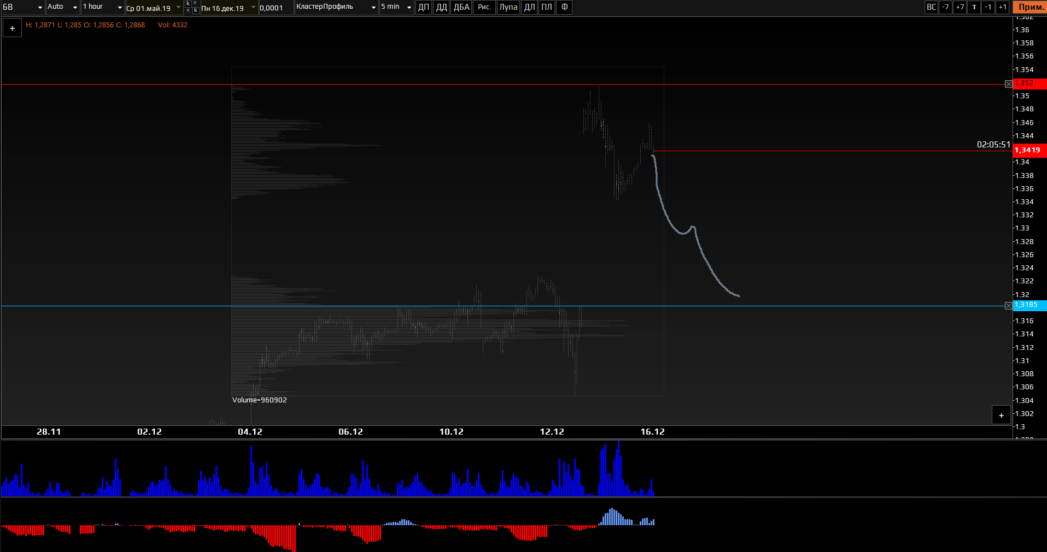The width and height of the screenshot is (1047, 552).
Task: Shift the chart back by -7
Action: (x=945, y=7)
